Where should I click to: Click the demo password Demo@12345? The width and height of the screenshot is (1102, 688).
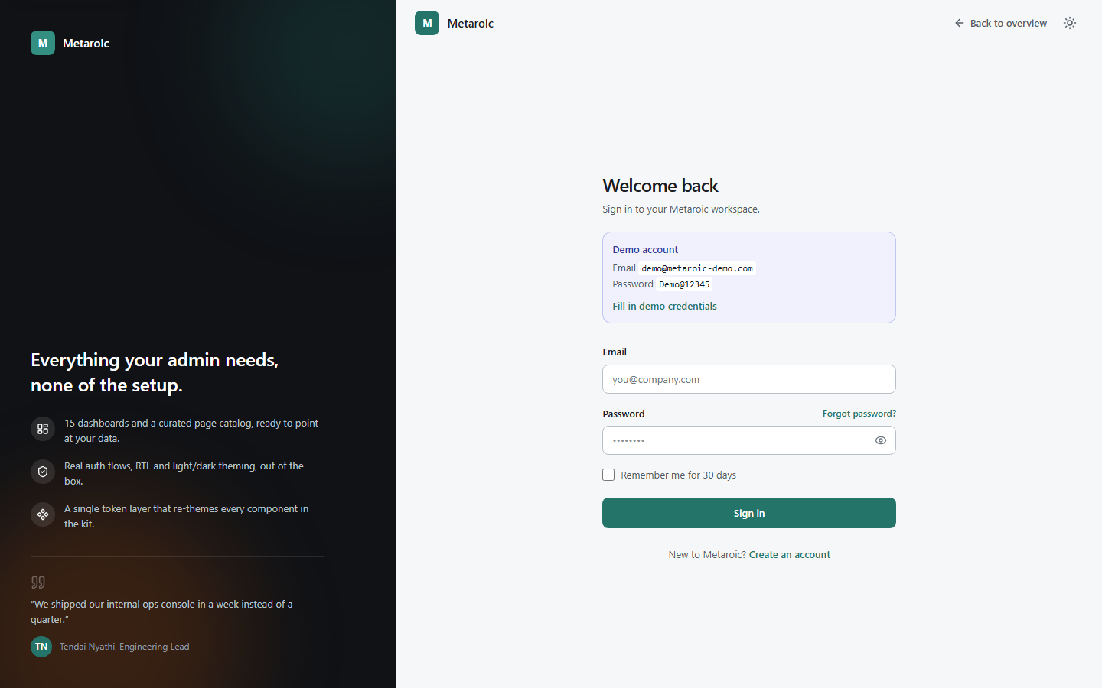pos(684,284)
